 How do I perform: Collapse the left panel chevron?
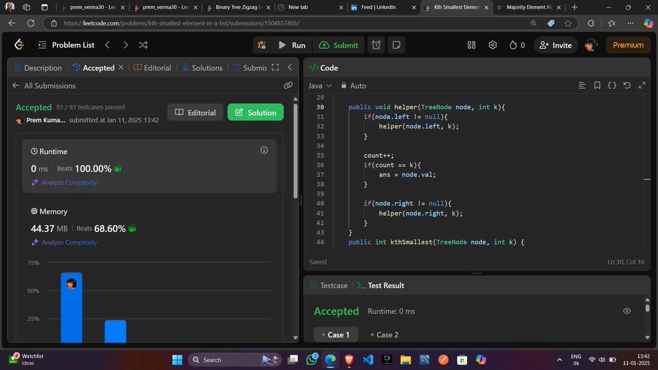pos(290,67)
